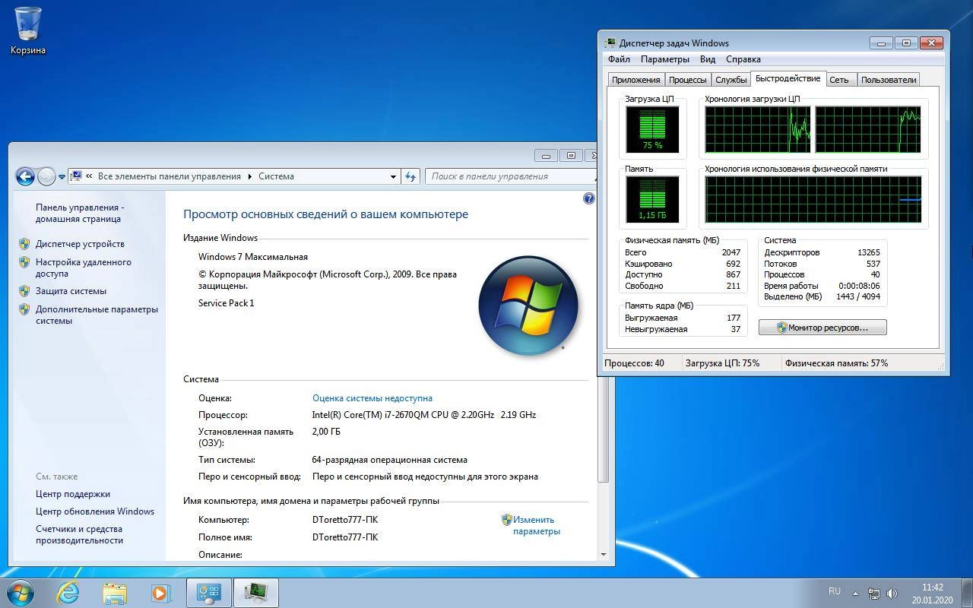The width and height of the screenshot is (973, 608).
Task: Click the Windows Start orb
Action: coord(21,593)
